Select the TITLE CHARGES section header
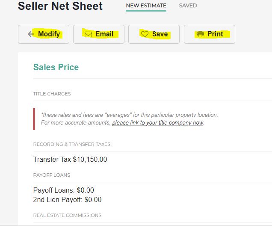 point(52,94)
